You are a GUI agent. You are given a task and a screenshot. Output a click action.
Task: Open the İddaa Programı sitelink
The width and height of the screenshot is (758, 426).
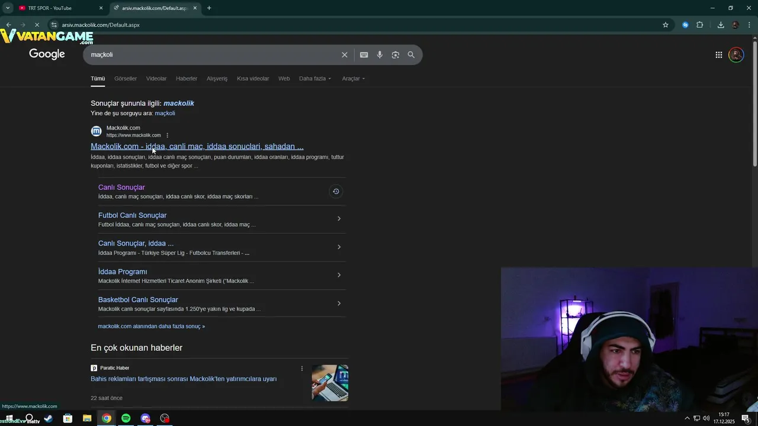[x=123, y=272]
